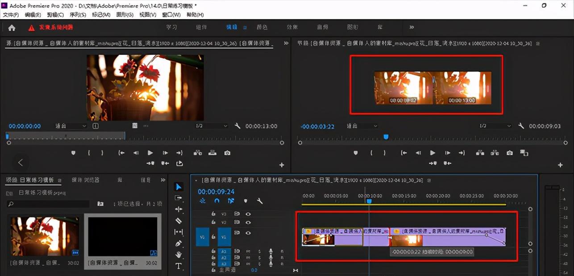Click Insert in the Source monitor
Viewport: 574px width, 276px height.
[197, 153]
